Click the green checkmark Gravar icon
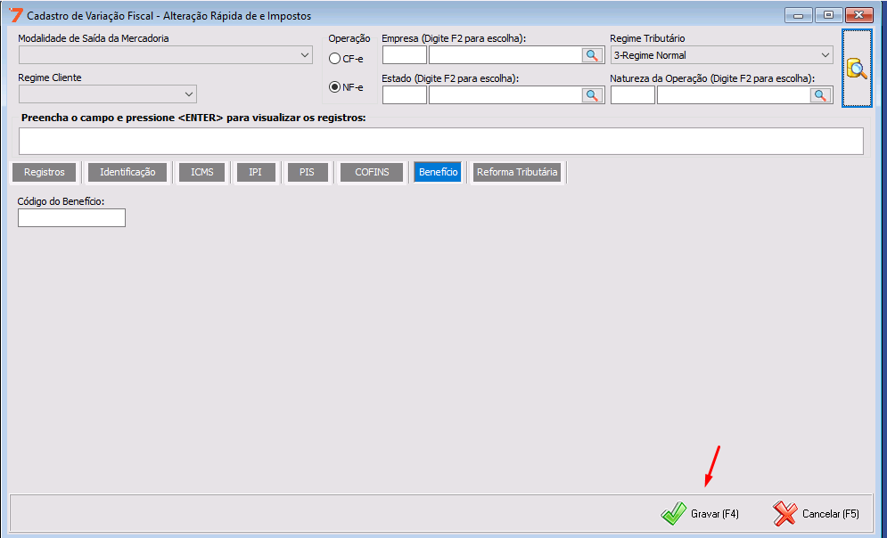This screenshot has height=538, width=887. point(673,513)
